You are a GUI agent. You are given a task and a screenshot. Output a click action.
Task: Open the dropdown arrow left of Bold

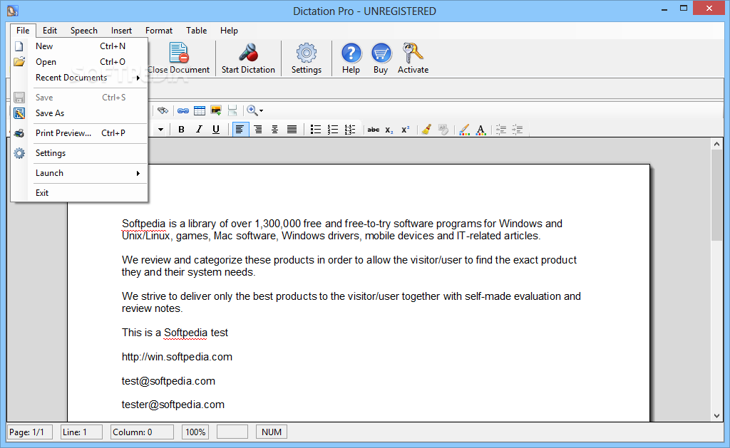[160, 130]
